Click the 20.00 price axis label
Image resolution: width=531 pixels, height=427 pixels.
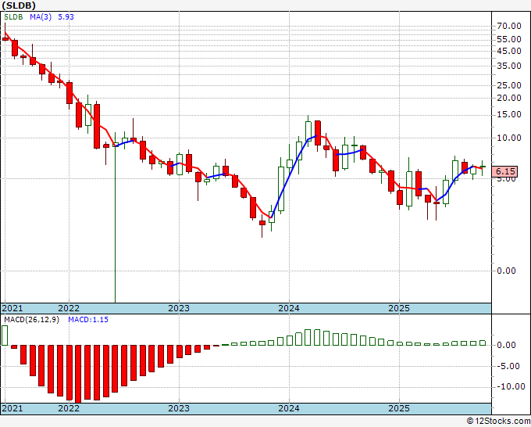pyautogui.click(x=509, y=98)
